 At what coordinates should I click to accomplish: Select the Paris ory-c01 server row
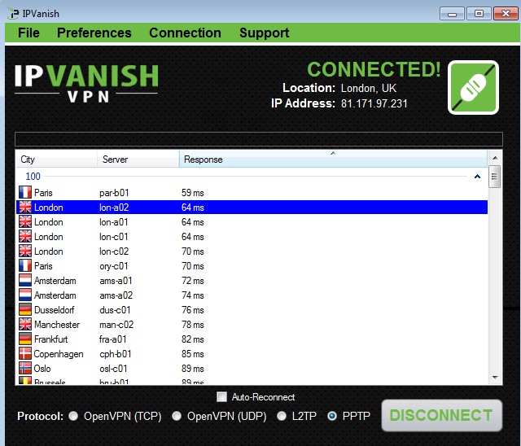click(252, 265)
